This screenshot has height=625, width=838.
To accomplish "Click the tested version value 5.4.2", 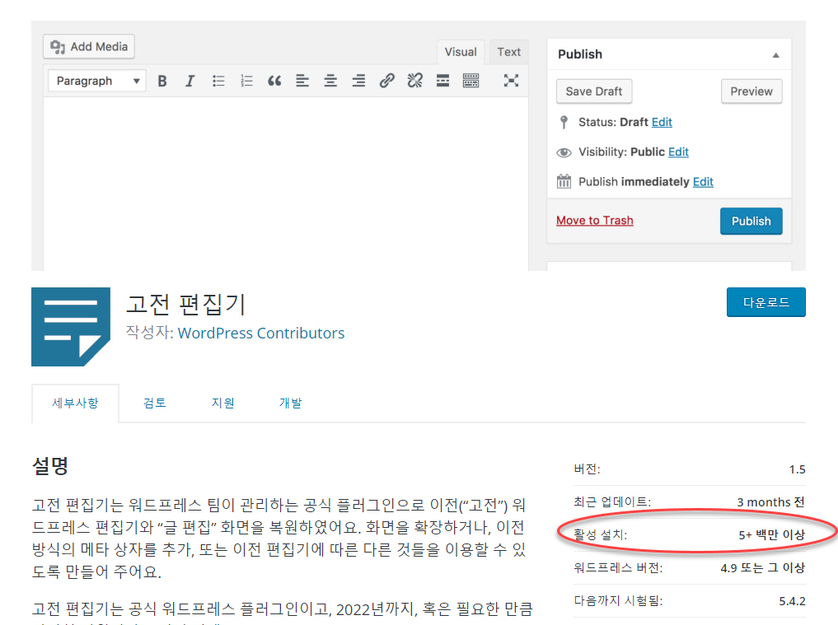I will (x=792, y=601).
